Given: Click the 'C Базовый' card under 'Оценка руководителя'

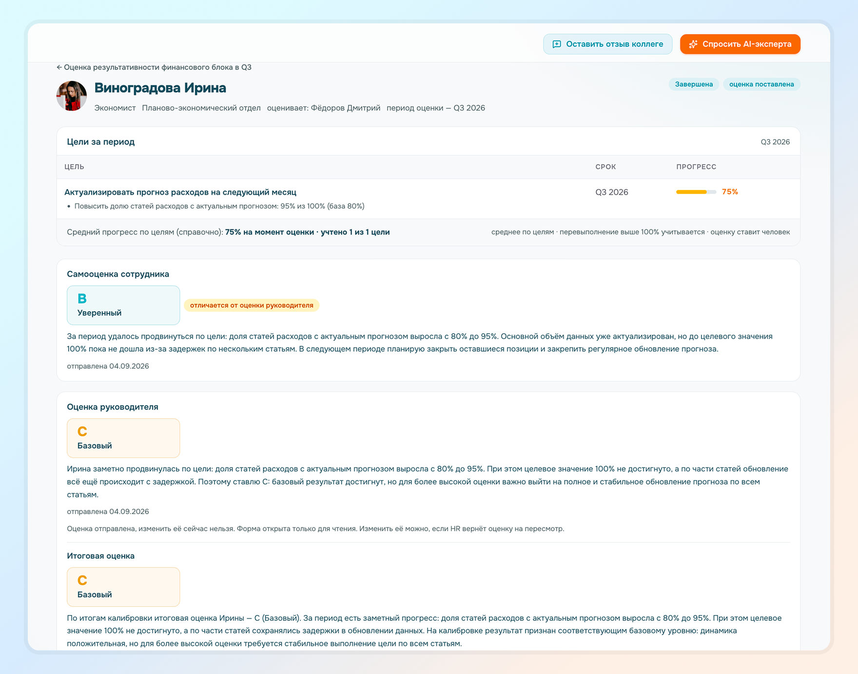Looking at the screenshot, I should (x=123, y=438).
